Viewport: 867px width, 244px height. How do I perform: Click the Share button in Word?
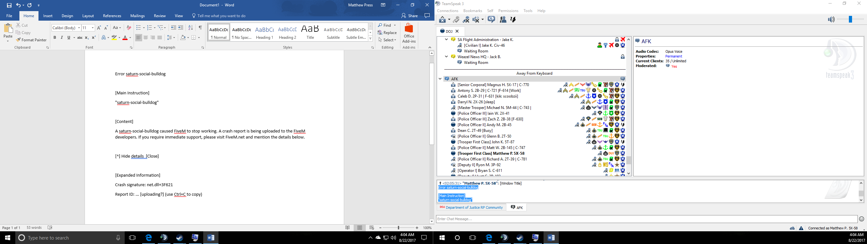[x=410, y=16]
